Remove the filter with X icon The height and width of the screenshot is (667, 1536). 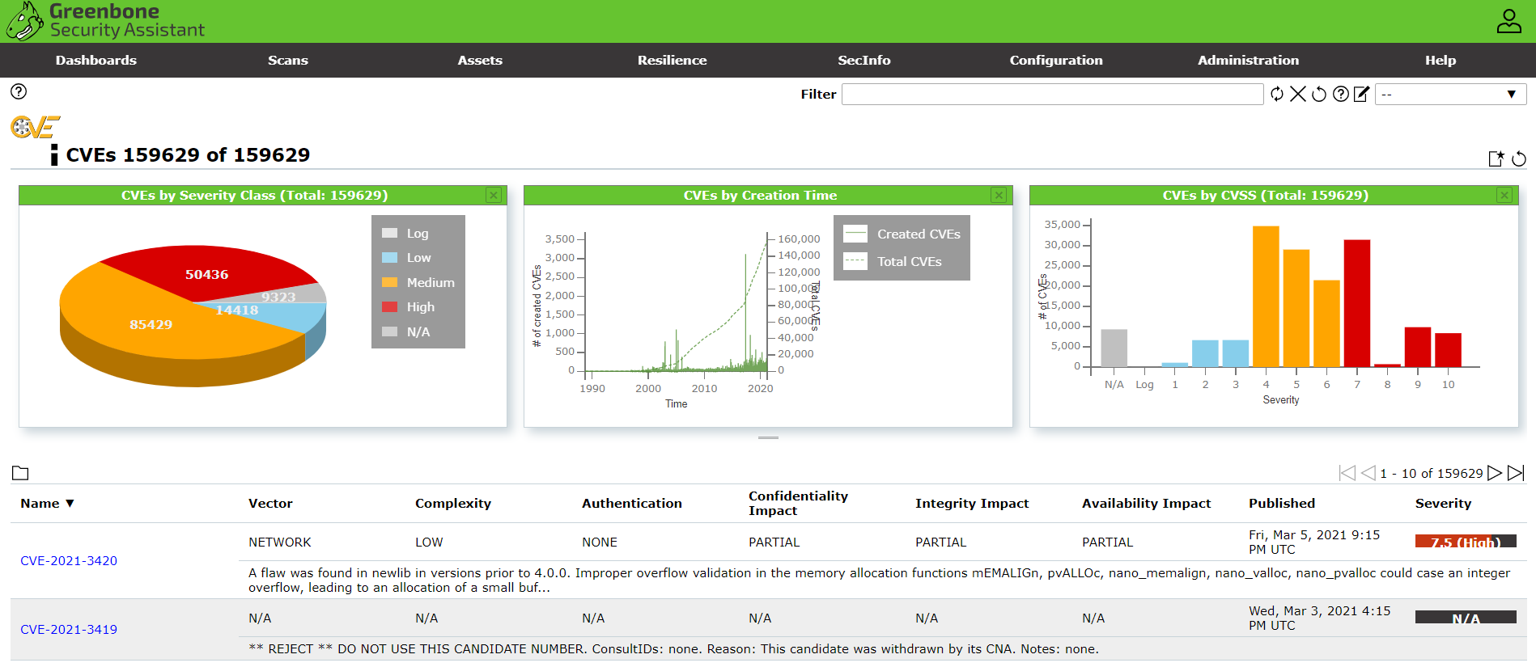[1298, 95]
